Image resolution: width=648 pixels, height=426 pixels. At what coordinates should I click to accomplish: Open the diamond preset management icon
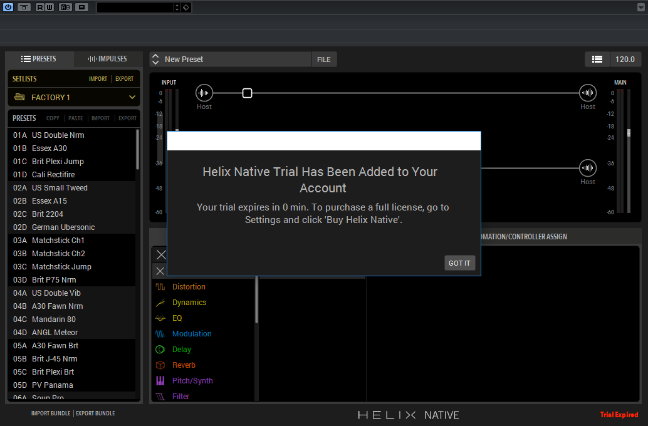(186, 8)
